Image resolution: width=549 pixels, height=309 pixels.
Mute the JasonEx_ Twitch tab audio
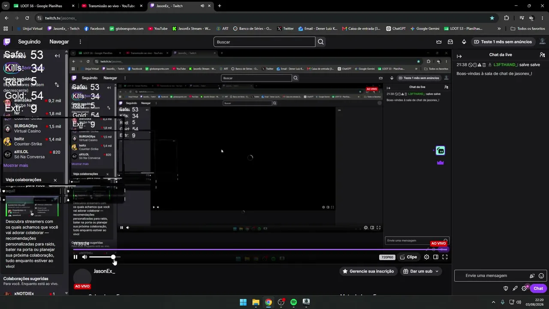click(x=202, y=6)
